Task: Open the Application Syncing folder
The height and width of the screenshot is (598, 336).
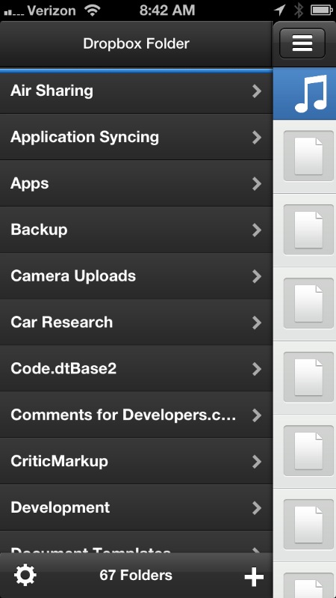Action: click(136, 137)
